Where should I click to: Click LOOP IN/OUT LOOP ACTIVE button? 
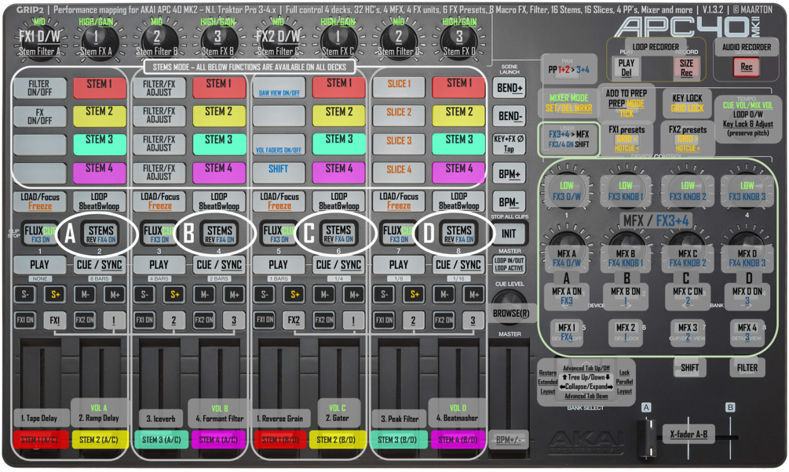point(510,264)
